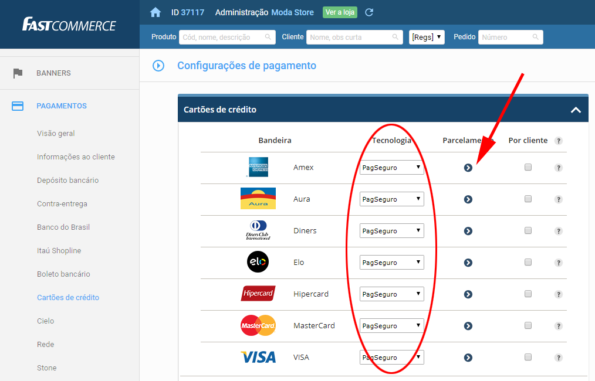Viewport: 595px width, 381px height.
Task: Click the Moda Store link
Action: coord(293,12)
